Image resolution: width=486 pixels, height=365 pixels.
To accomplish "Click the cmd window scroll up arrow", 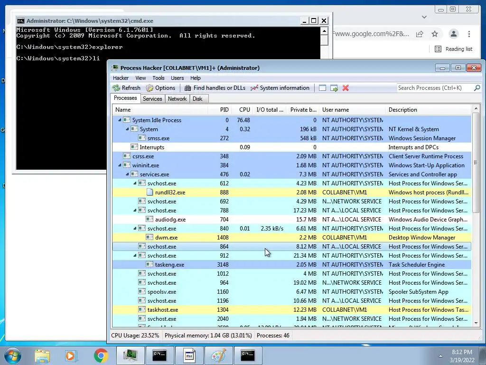I will pos(324,31).
